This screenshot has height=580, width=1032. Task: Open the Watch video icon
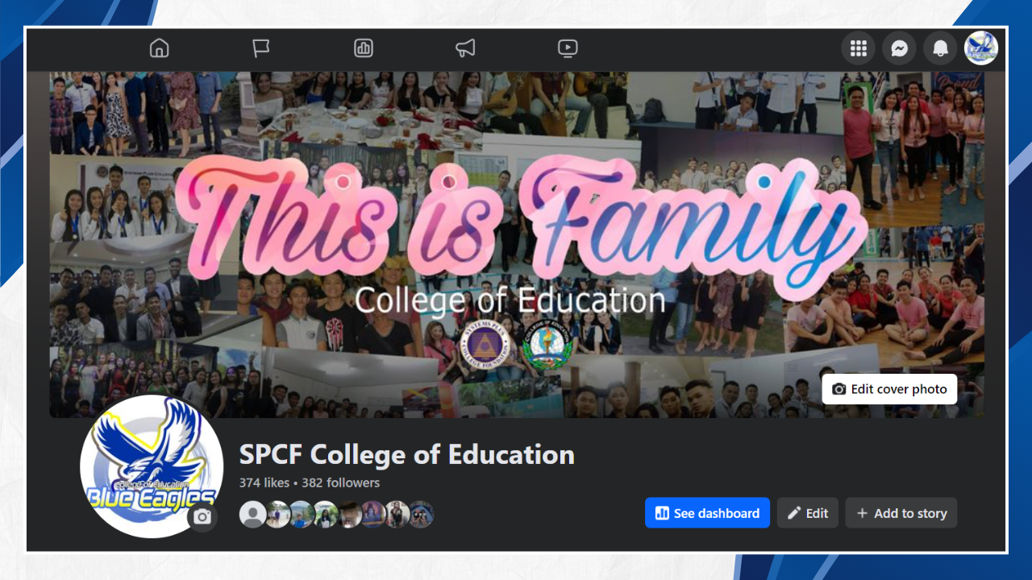(568, 48)
